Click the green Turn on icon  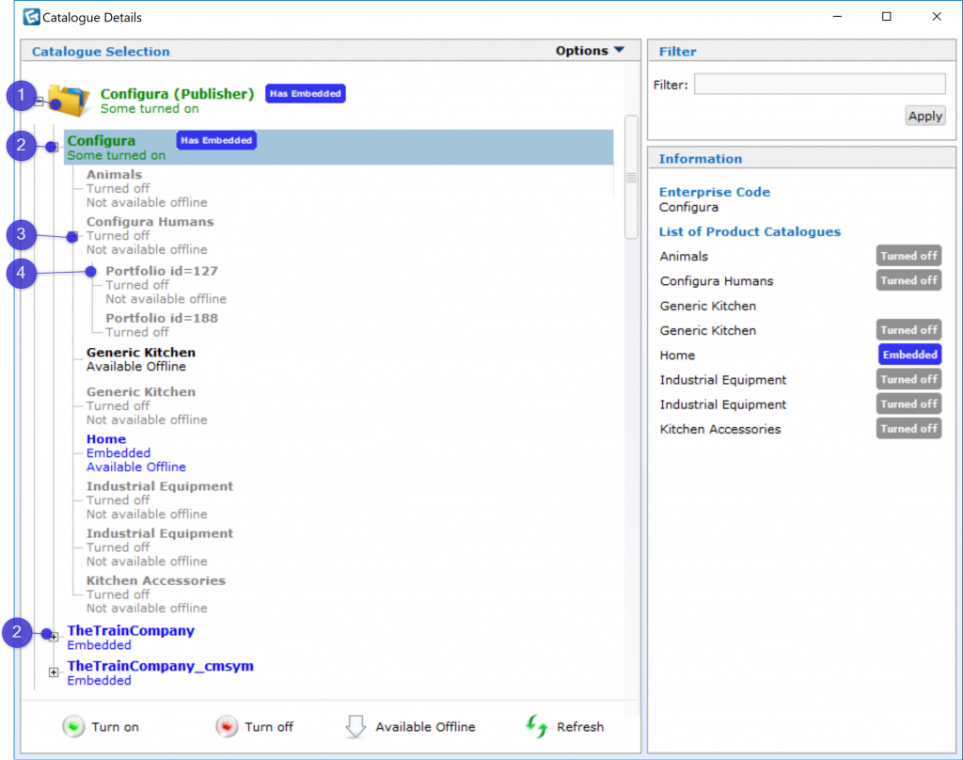tap(73, 726)
